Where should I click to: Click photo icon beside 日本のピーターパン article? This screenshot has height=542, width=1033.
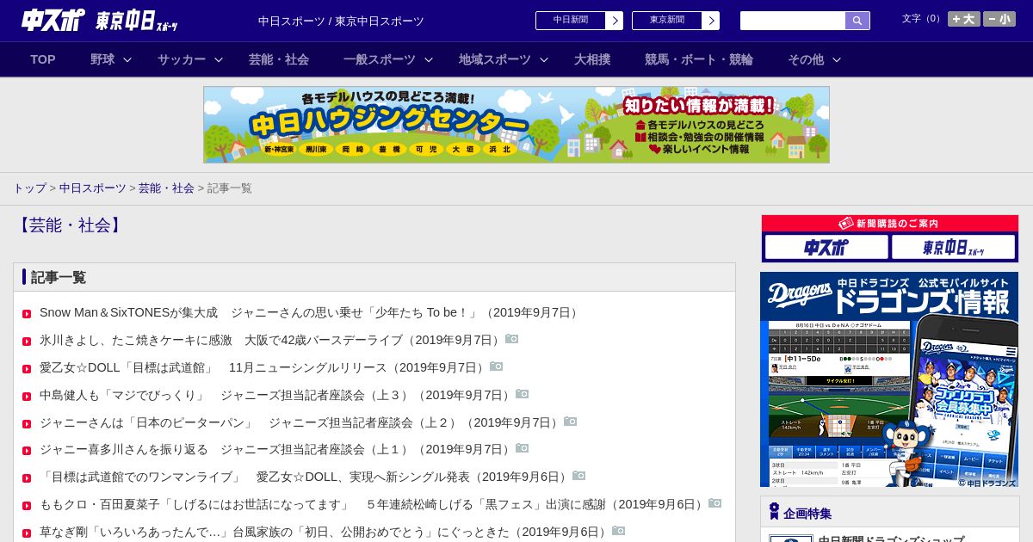[571, 422]
